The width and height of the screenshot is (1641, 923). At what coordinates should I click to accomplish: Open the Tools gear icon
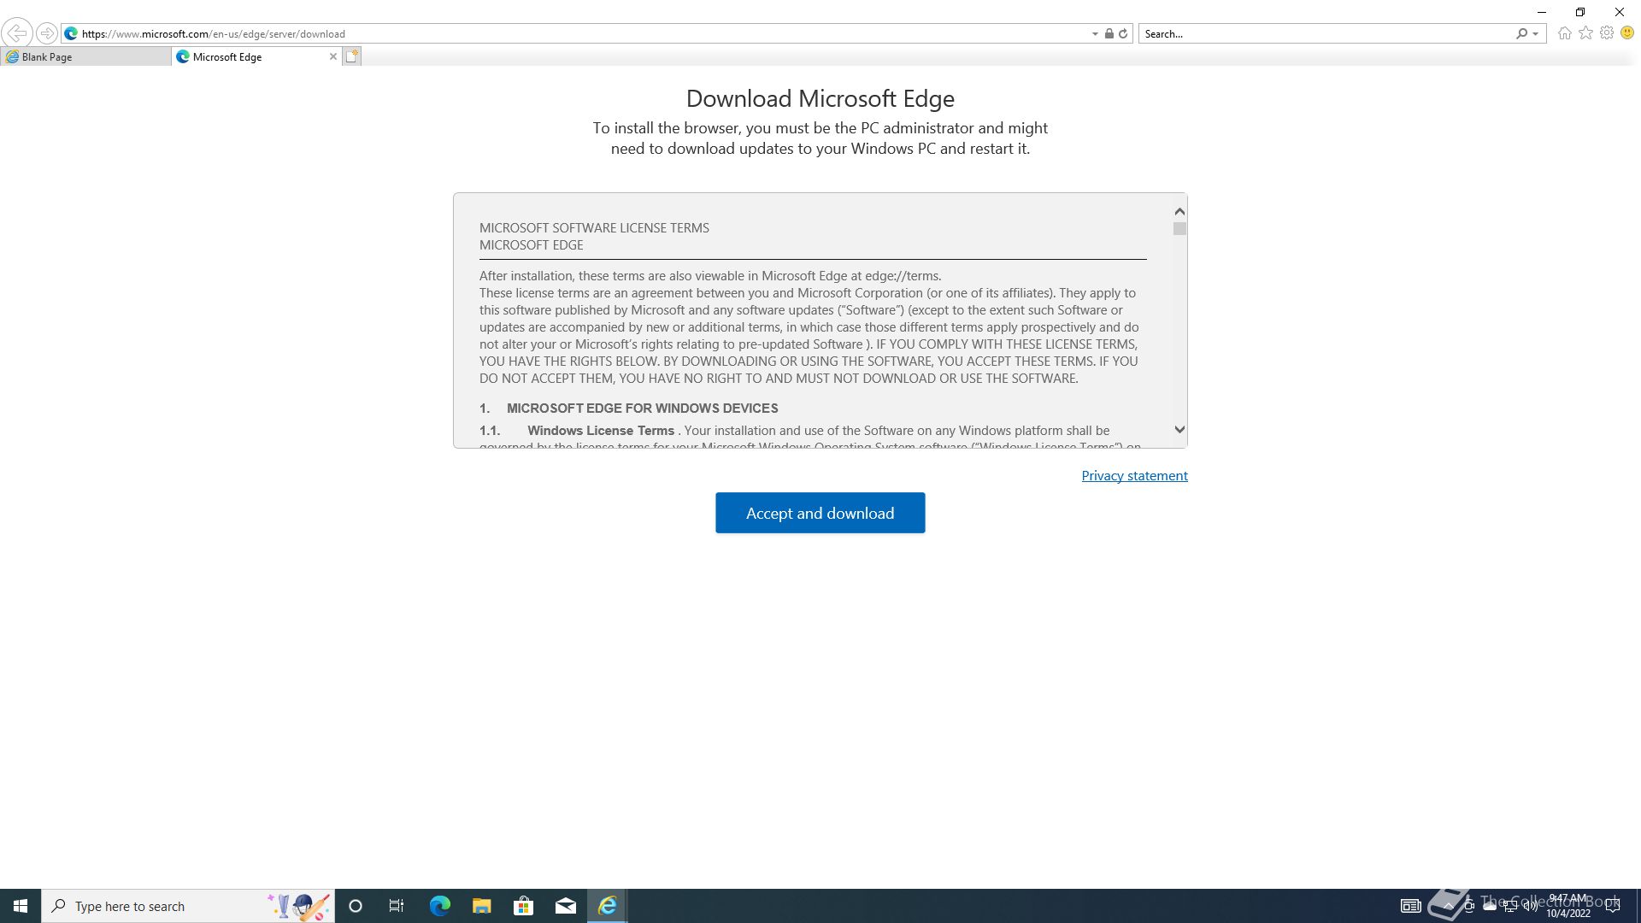coord(1607,33)
